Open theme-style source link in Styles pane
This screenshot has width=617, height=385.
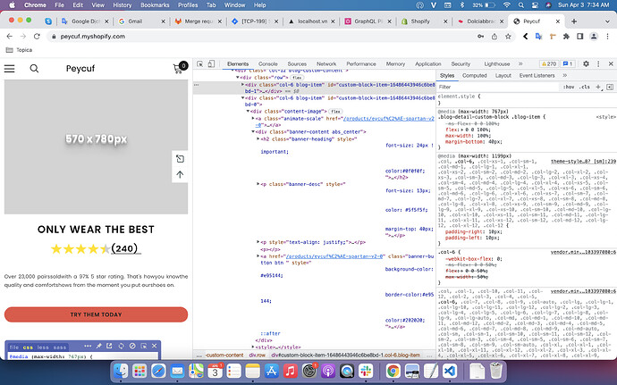[x=583, y=162]
